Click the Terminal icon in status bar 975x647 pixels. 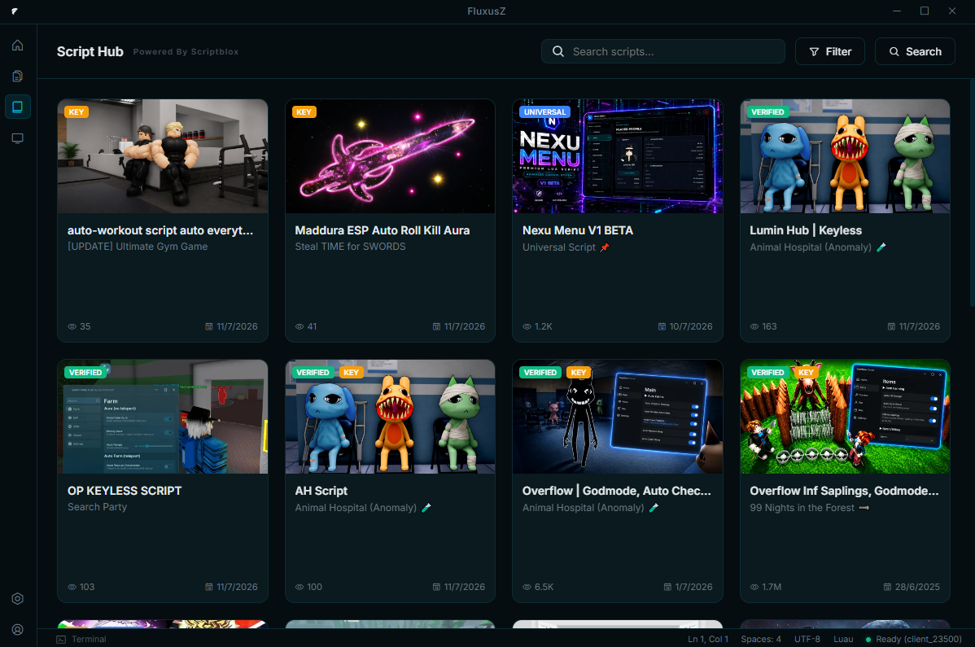[61, 639]
